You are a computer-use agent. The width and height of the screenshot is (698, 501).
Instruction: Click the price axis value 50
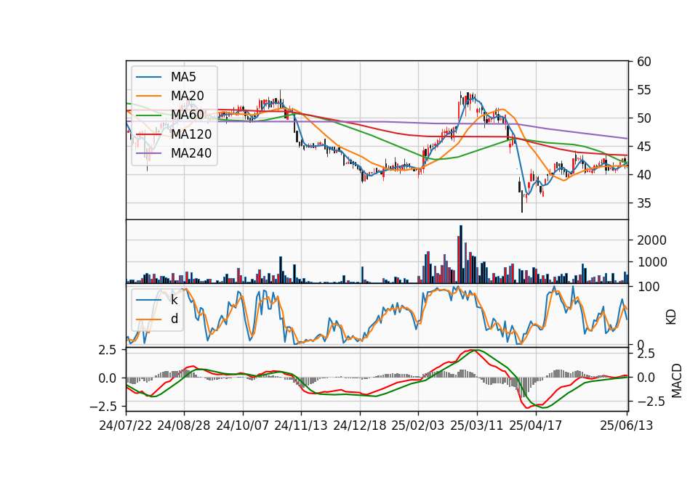643,118
